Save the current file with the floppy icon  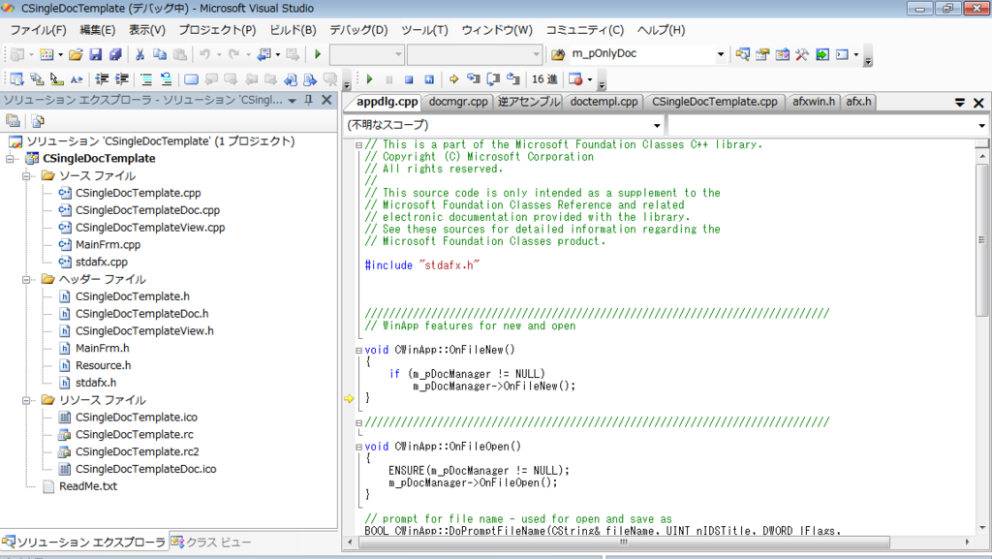click(96, 55)
